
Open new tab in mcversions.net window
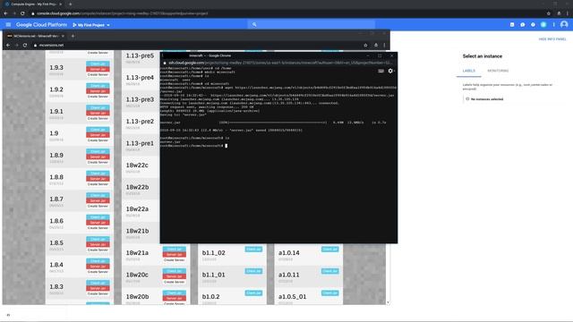[x=73, y=36]
